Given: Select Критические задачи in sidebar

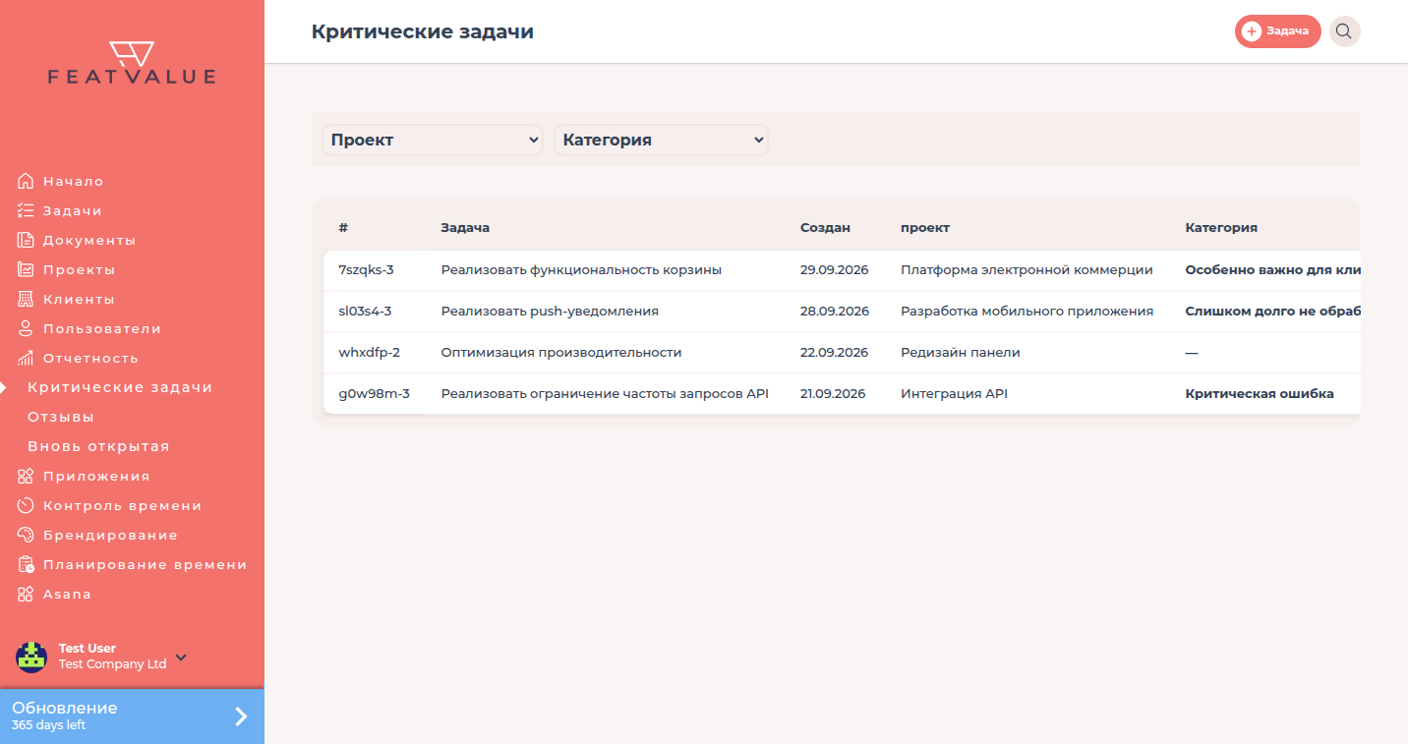Looking at the screenshot, I should (120, 387).
